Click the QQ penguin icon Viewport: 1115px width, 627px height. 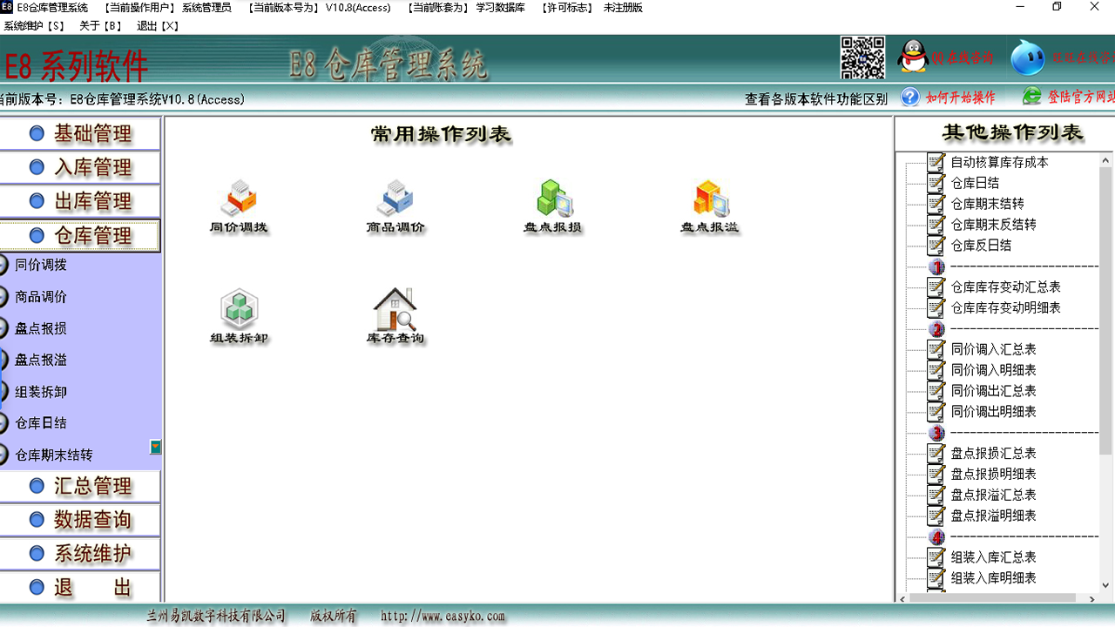tap(913, 57)
